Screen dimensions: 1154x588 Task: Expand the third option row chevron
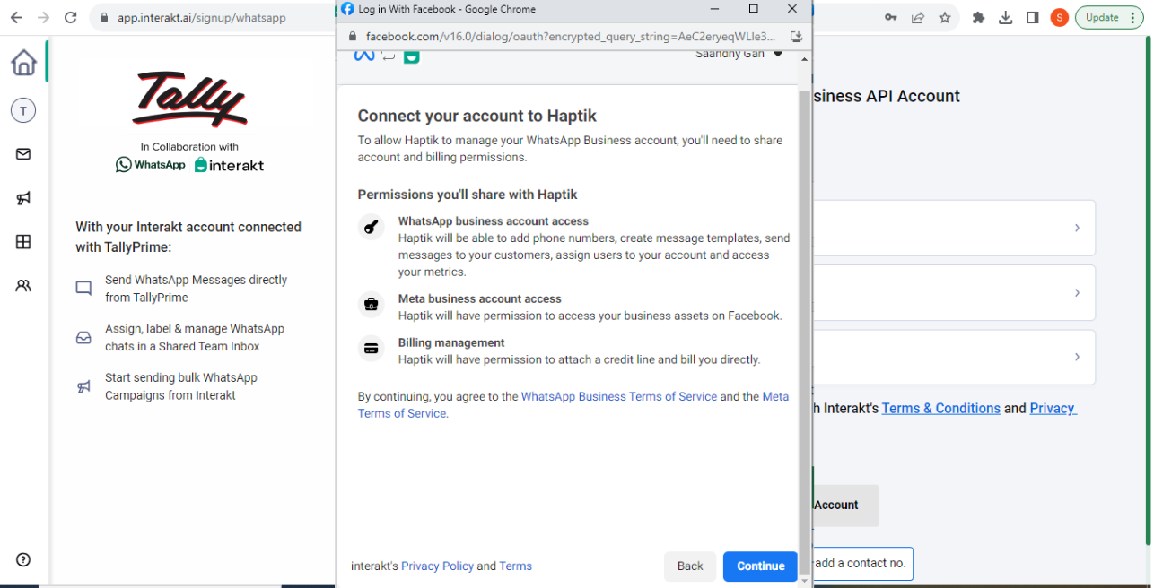pos(1077,357)
